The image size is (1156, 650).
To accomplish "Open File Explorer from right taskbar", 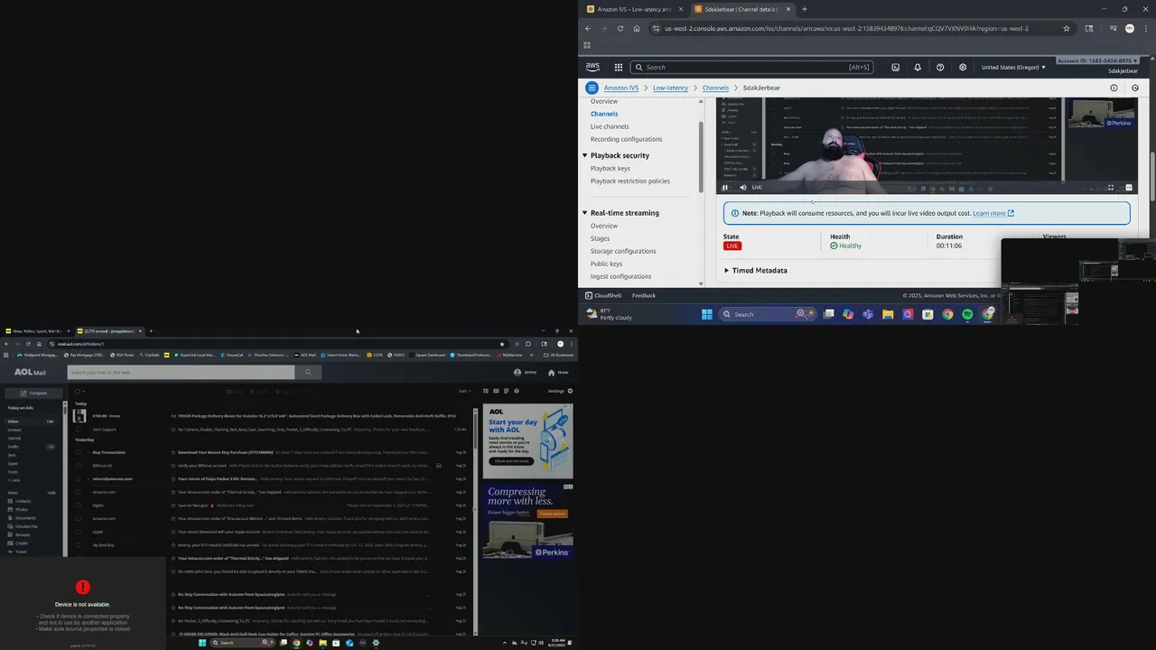I will point(888,314).
